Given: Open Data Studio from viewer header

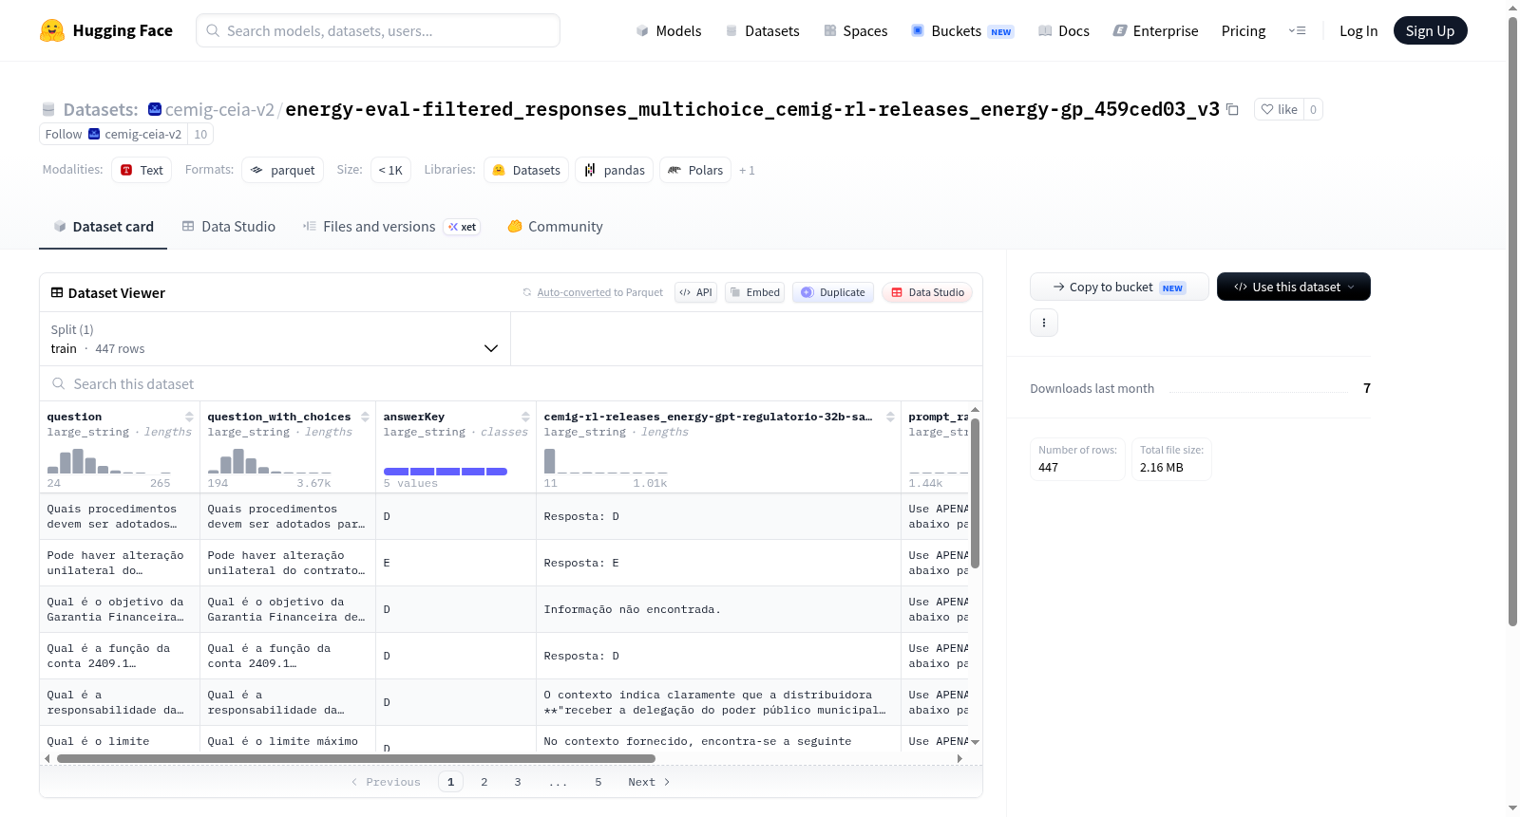Looking at the screenshot, I should pyautogui.click(x=927, y=292).
